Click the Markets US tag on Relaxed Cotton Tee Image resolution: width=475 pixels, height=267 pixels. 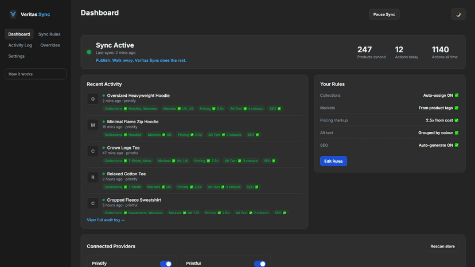coord(159,187)
